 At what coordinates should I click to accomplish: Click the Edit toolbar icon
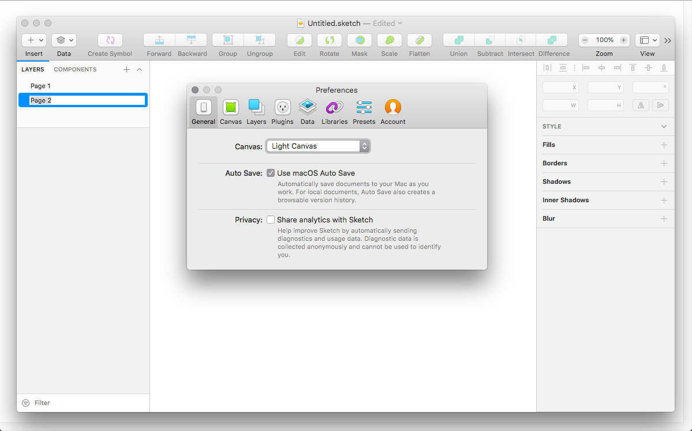pos(300,40)
